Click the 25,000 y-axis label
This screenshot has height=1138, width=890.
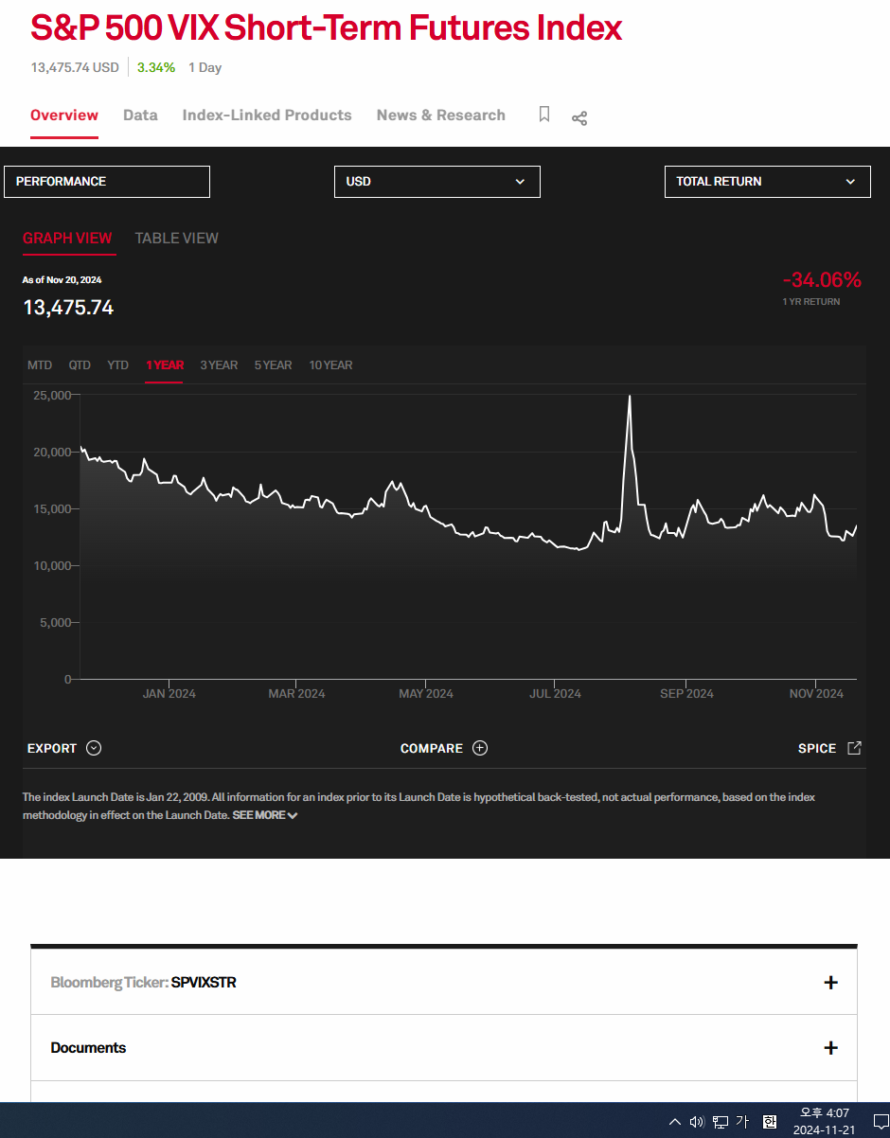tap(52, 395)
